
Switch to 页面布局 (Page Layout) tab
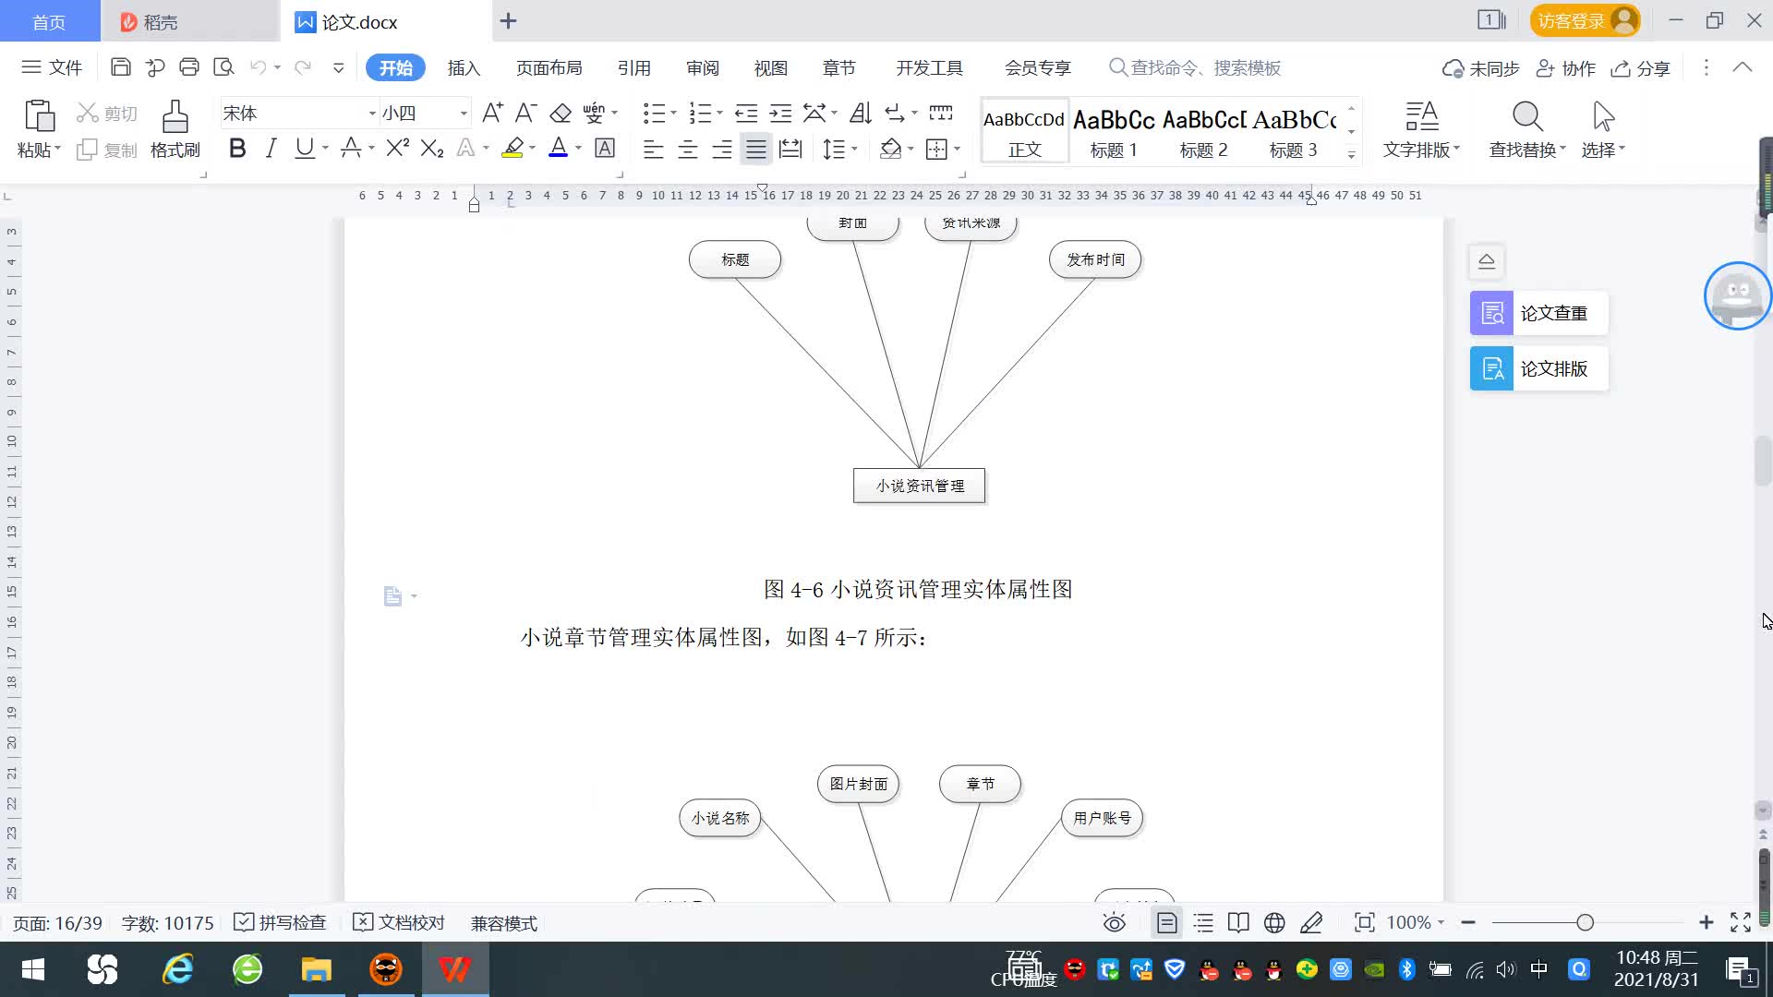pyautogui.click(x=549, y=67)
